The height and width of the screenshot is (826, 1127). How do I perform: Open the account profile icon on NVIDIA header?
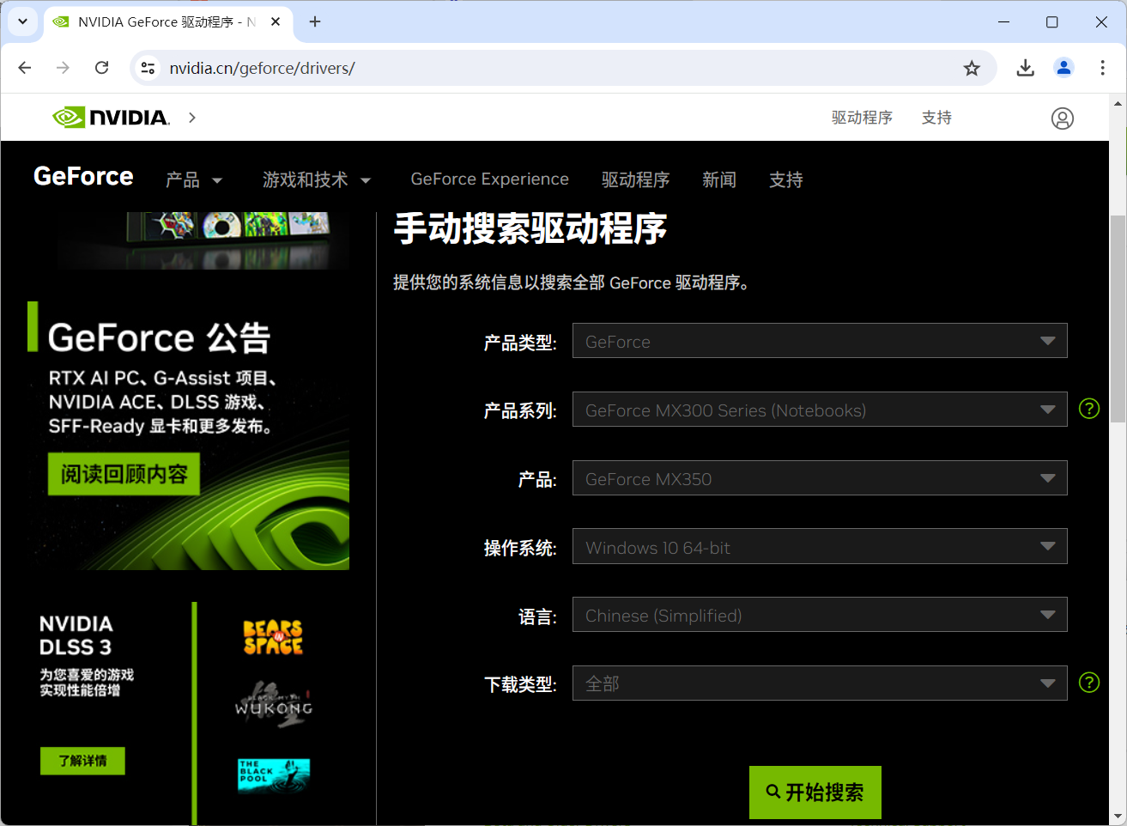point(1063,118)
